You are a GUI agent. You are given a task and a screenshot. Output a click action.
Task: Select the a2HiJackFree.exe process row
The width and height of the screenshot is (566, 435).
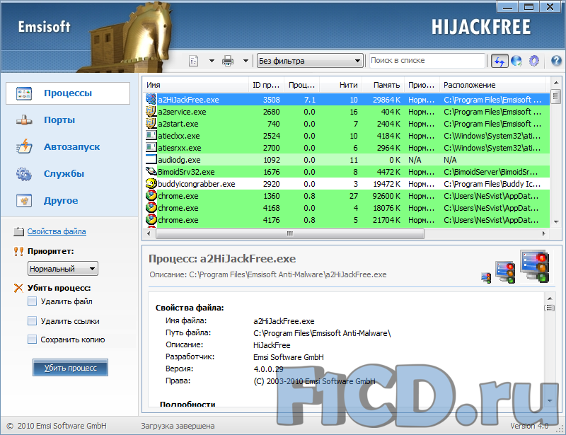coord(347,100)
